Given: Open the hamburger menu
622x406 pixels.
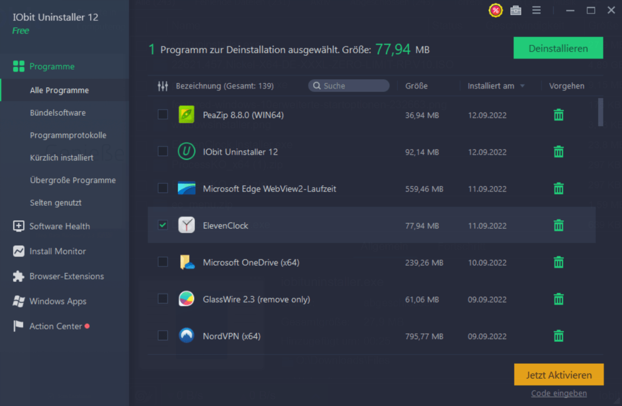Looking at the screenshot, I should [x=536, y=10].
